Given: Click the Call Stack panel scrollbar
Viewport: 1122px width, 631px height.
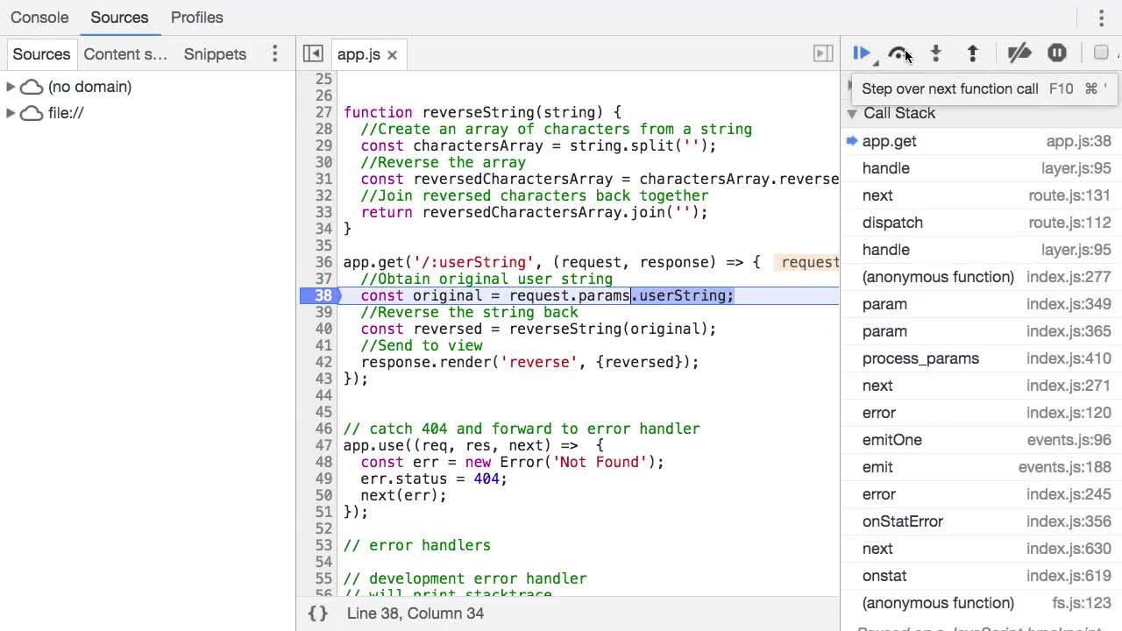Looking at the screenshot, I should pyautogui.click(x=1117, y=351).
